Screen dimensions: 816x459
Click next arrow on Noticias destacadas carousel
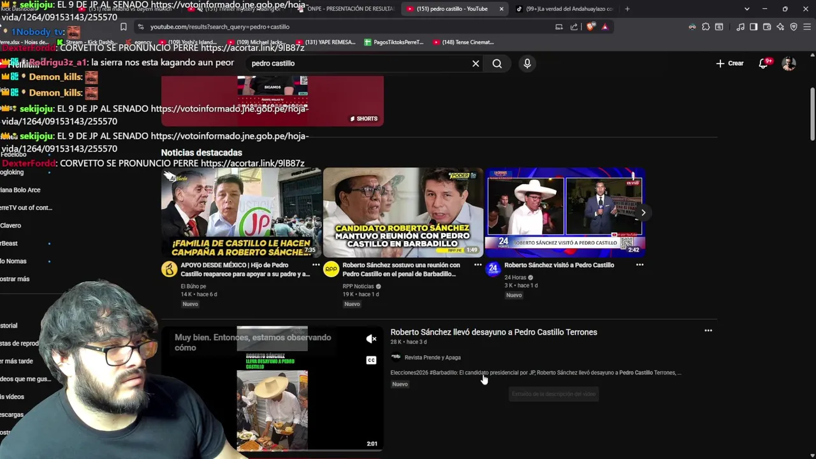click(x=643, y=212)
